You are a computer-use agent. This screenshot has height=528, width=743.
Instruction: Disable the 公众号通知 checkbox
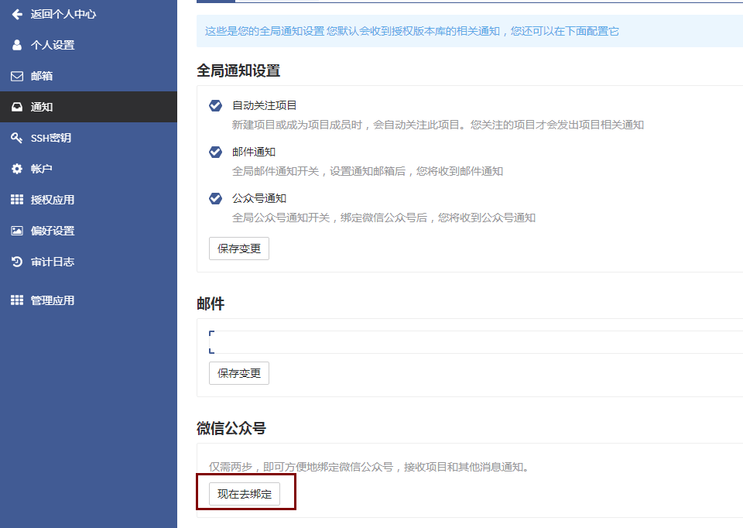pyautogui.click(x=216, y=198)
